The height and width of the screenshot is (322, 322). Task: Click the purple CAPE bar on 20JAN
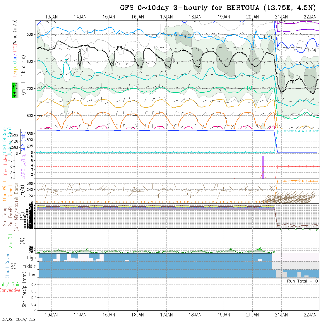pyautogui.click(x=263, y=167)
